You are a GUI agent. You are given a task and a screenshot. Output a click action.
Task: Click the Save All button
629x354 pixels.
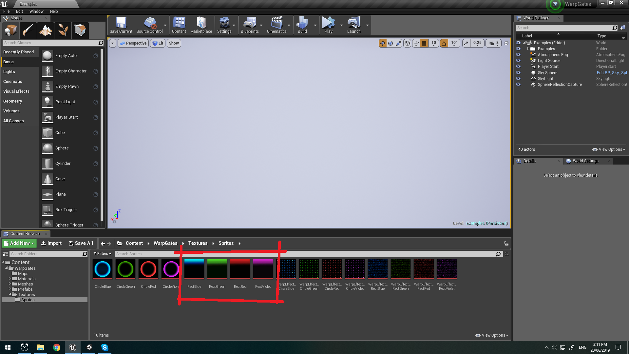coord(81,243)
